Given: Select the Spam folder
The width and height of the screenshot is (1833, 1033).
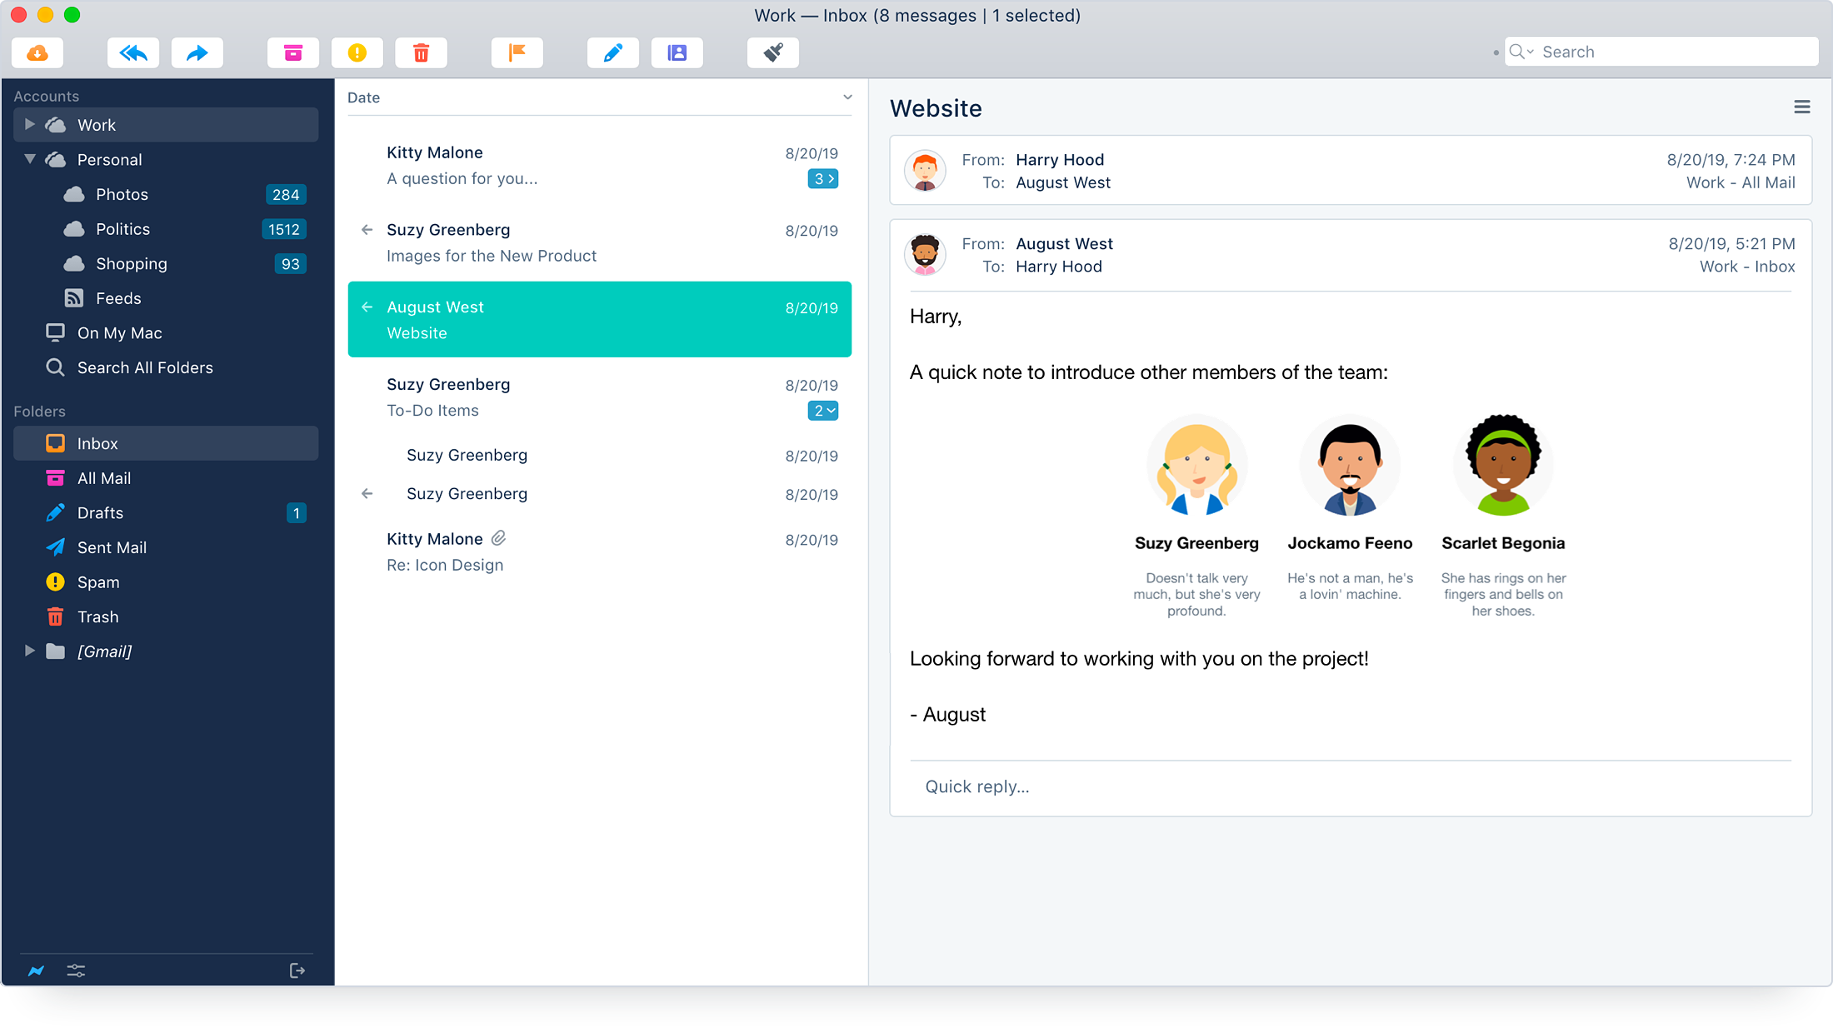Looking at the screenshot, I should click(x=98, y=581).
